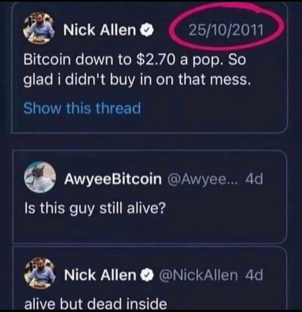
Task: Open the quoted tweet about Bitcoin at $2.70
Action: click(149, 68)
